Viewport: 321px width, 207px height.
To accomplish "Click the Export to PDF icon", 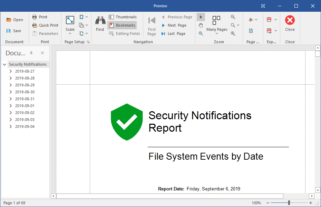I will tap(269, 20).
